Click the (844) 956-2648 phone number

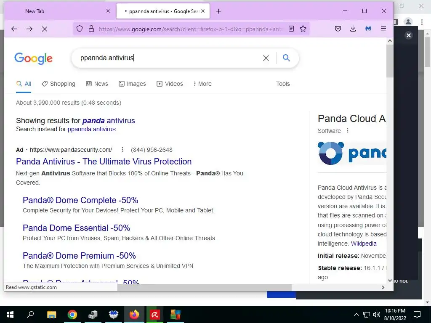[152, 150]
